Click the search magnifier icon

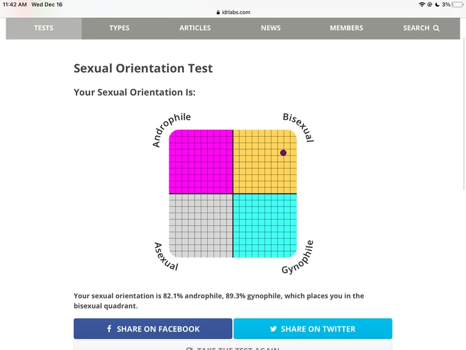coord(436,28)
